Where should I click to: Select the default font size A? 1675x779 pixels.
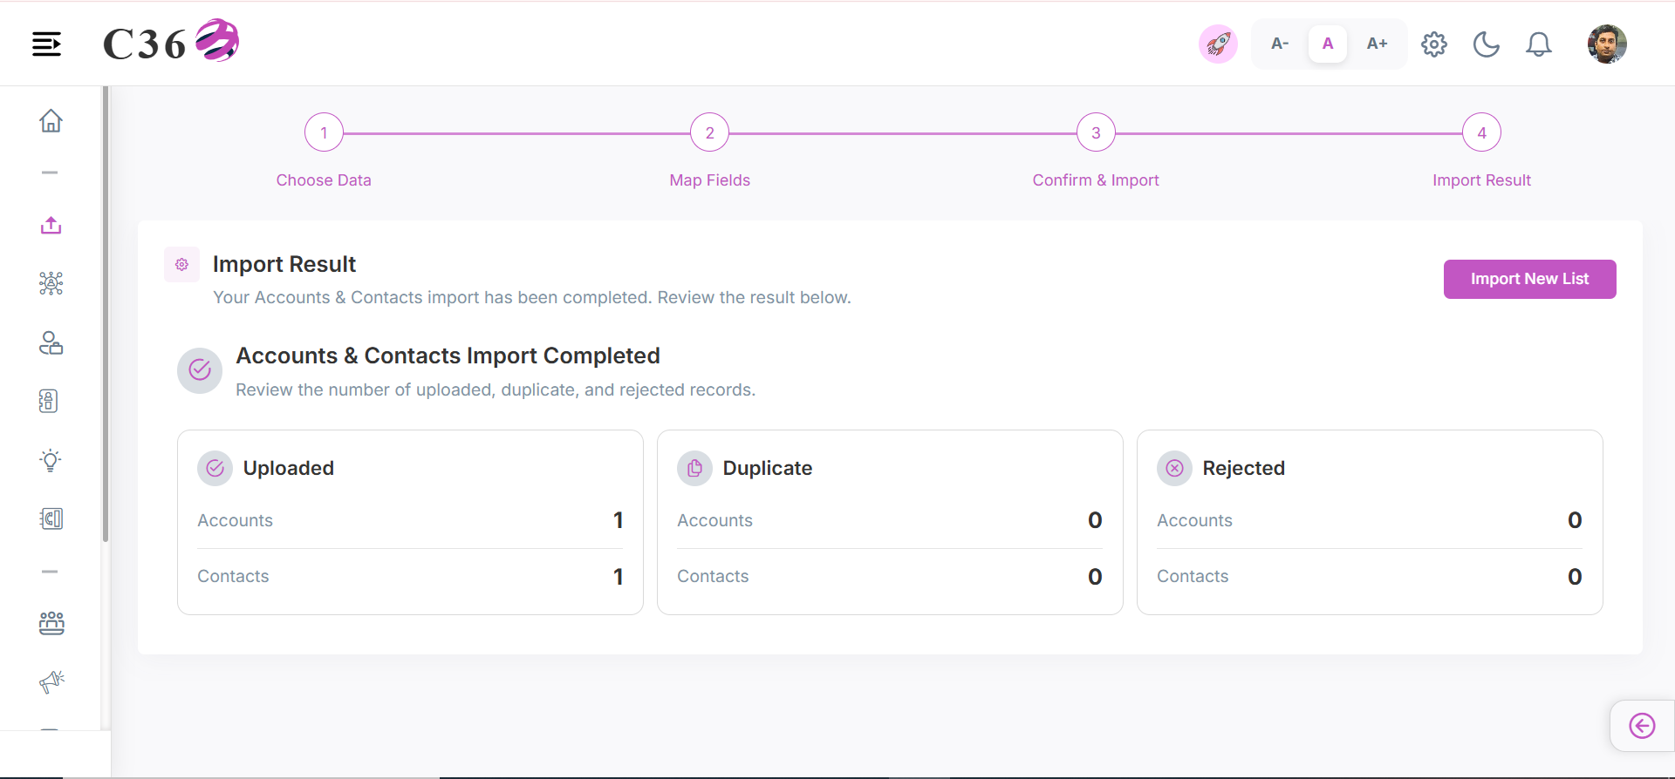1328,44
